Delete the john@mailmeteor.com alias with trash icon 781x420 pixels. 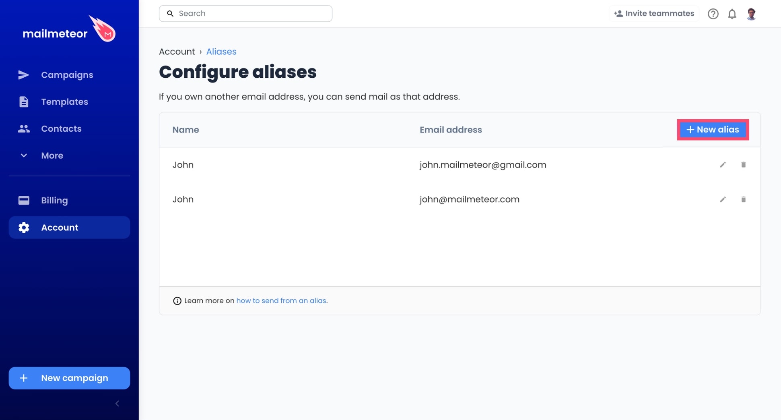pos(743,199)
